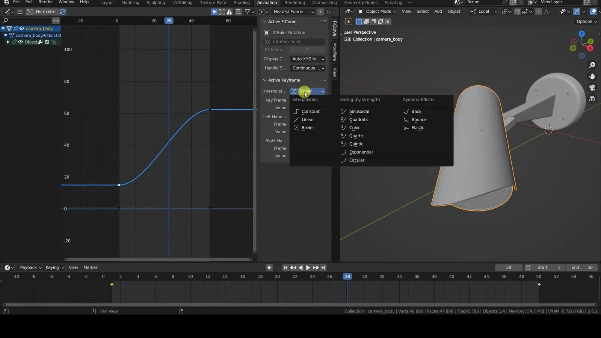Screen dimensions: 601x338
Task: Toggle visibility eye for camera_body channel
Action: click(x=22, y=29)
